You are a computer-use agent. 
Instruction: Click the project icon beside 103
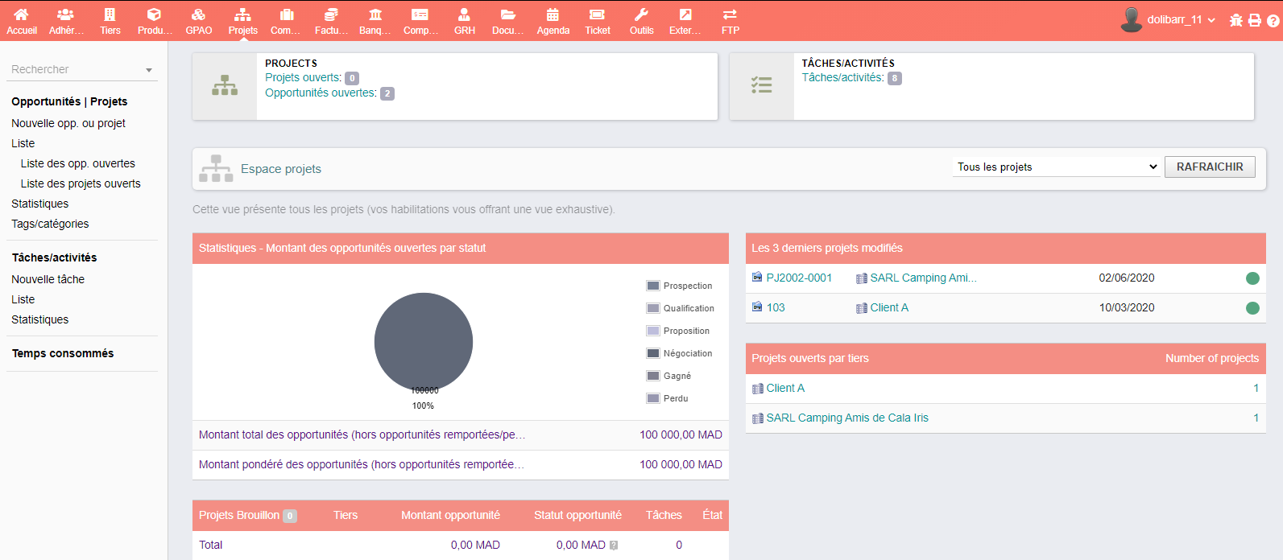click(x=757, y=307)
